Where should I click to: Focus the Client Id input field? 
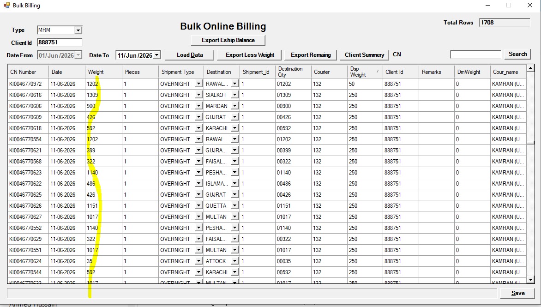pyautogui.click(x=60, y=42)
